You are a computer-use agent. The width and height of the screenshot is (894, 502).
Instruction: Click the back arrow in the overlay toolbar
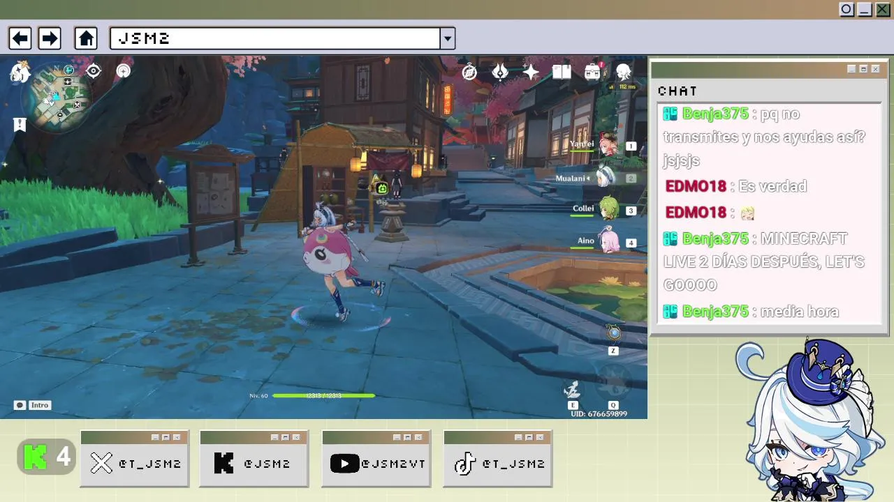[x=20, y=38]
